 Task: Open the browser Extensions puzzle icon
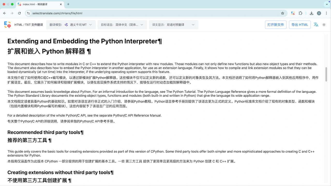coord(300,13)
